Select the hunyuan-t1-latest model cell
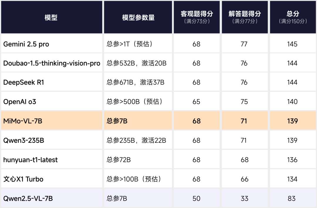The height and width of the screenshot is (208, 317). (x=52, y=159)
